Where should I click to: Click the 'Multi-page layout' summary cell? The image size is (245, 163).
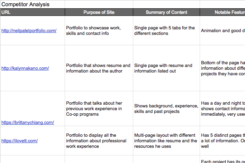point(166,141)
